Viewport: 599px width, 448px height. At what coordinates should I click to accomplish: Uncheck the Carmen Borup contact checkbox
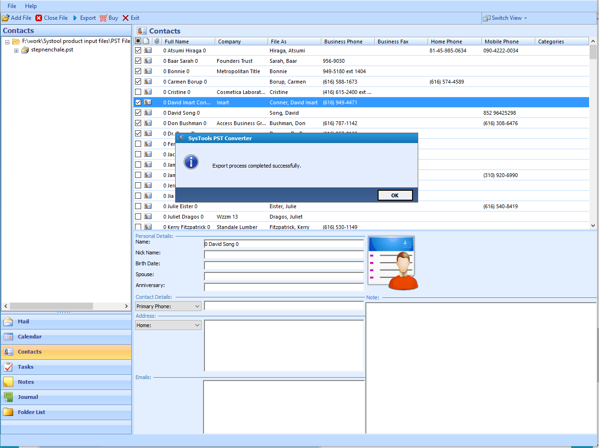coord(138,82)
